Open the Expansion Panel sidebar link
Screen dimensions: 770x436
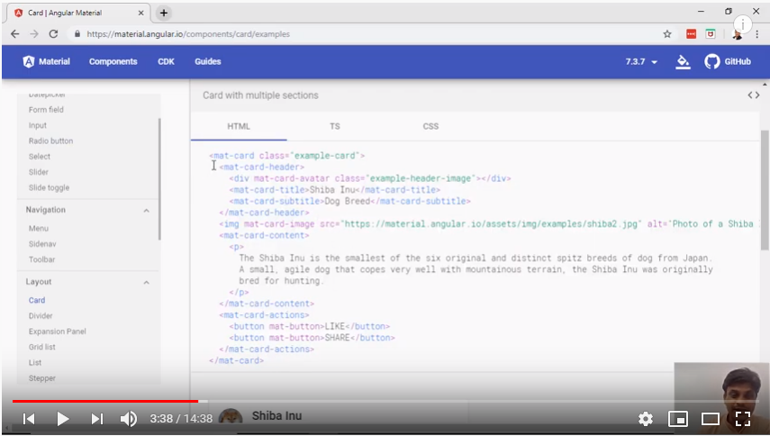tap(58, 332)
